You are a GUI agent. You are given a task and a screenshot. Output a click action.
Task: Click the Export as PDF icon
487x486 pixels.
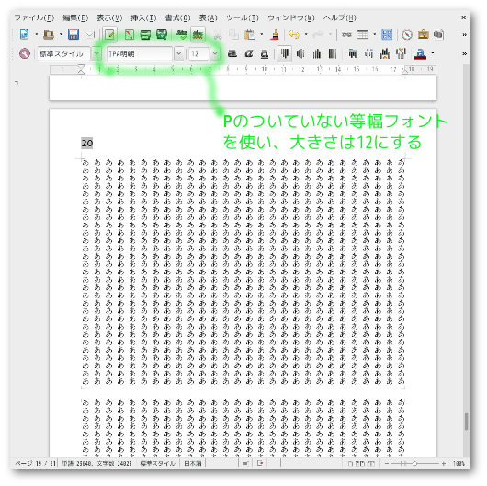pyautogui.click(x=130, y=35)
